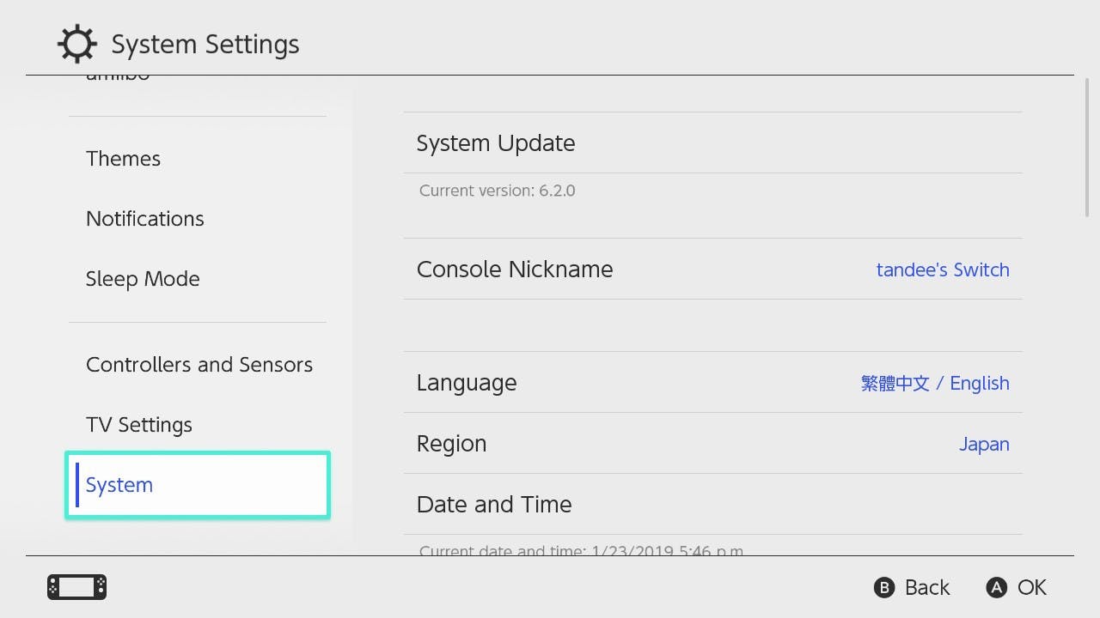Image resolution: width=1100 pixels, height=618 pixels.
Task: Click the 繁體中文 / English language value
Action: coord(935,383)
